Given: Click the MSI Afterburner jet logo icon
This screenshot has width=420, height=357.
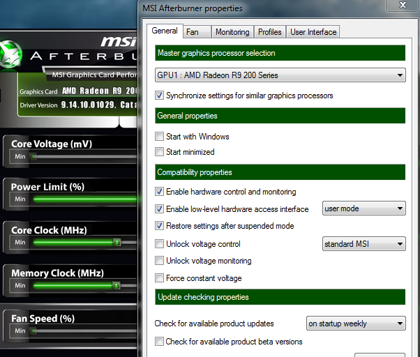Looking at the screenshot, I should 10,54.
